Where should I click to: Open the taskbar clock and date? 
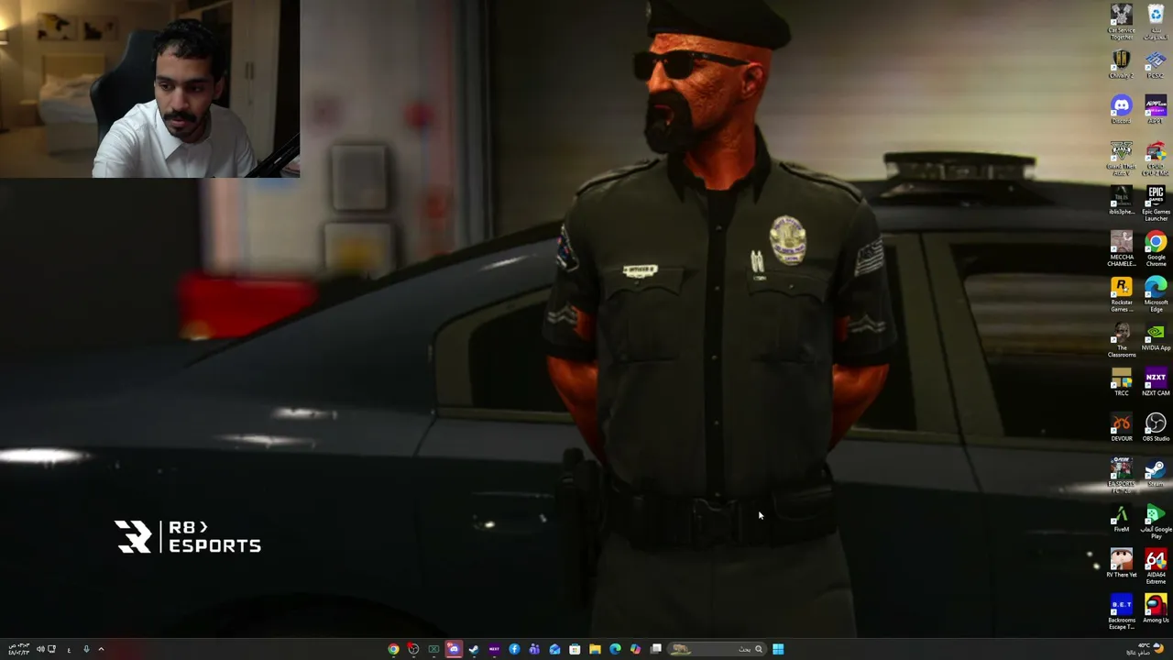click(17, 649)
